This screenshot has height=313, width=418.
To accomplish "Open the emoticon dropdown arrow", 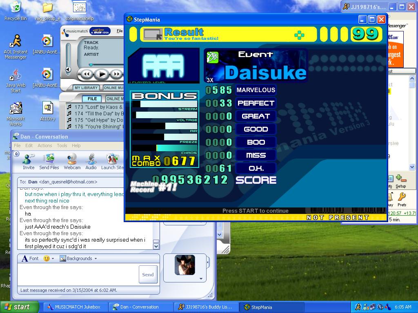I will [53, 258].
